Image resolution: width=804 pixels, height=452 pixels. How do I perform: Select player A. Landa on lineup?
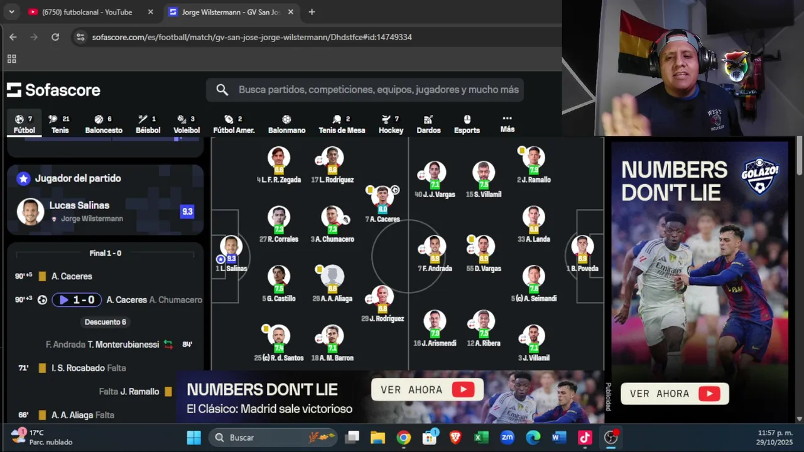(x=533, y=224)
